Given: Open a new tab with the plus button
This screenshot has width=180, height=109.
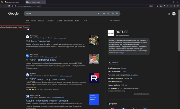Looking at the screenshot, I should tap(48, 2).
